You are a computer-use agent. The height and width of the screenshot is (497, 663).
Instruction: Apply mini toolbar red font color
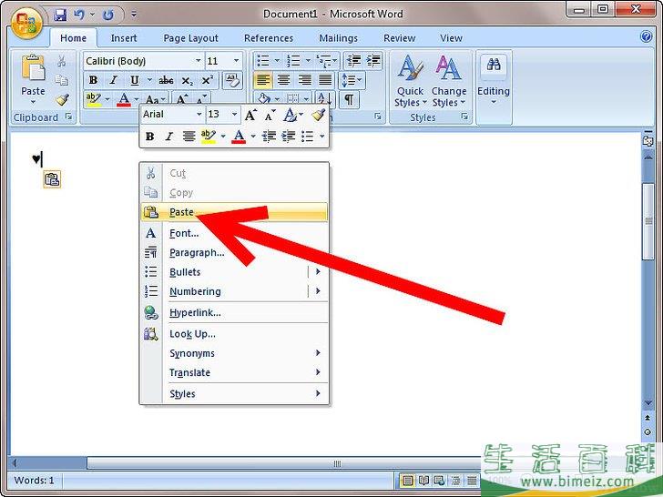(239, 137)
